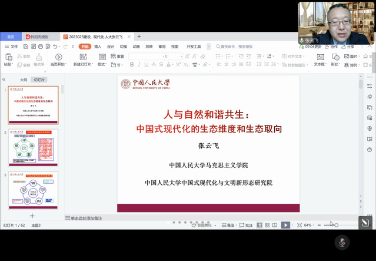Click the Undo arrow in quick access toolbar
The image size is (376, 261).
coord(55,46)
